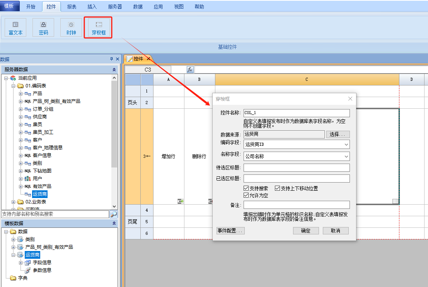Pin the 数据 panel using pin icon
428x287 pixels.
click(112, 59)
